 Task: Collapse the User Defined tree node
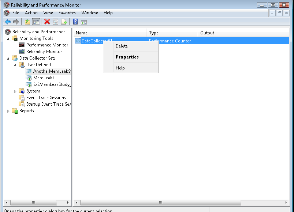click(x=15, y=65)
